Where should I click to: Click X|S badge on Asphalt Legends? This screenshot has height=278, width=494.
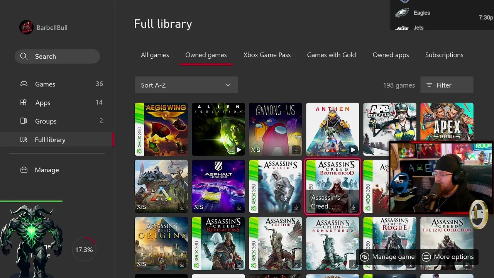point(198,207)
